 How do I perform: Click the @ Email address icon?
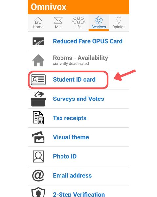(x=38, y=176)
